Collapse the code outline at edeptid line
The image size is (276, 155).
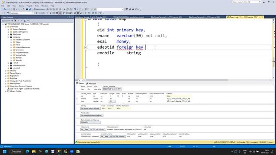85,47
